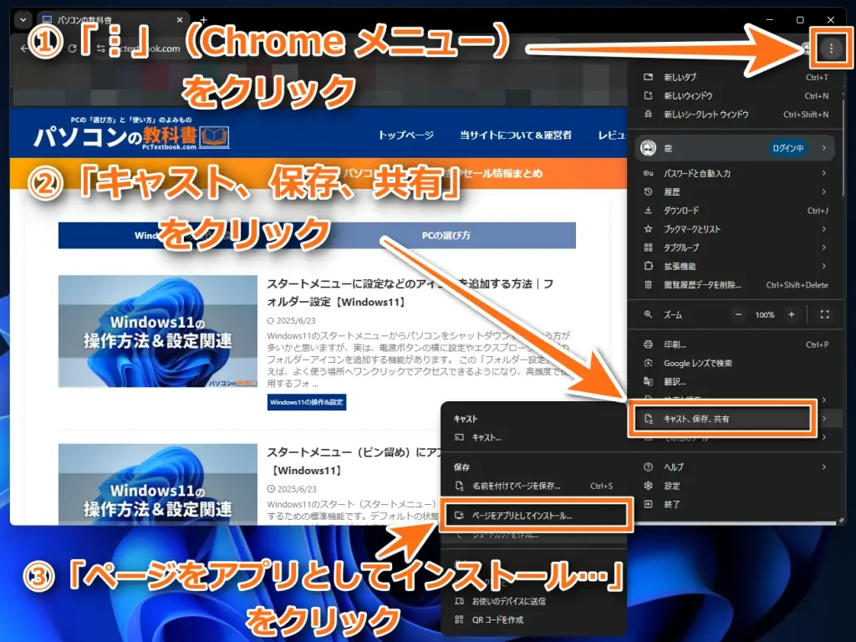Go to トップページ in the site navigation
856x642 pixels.
tap(406, 135)
